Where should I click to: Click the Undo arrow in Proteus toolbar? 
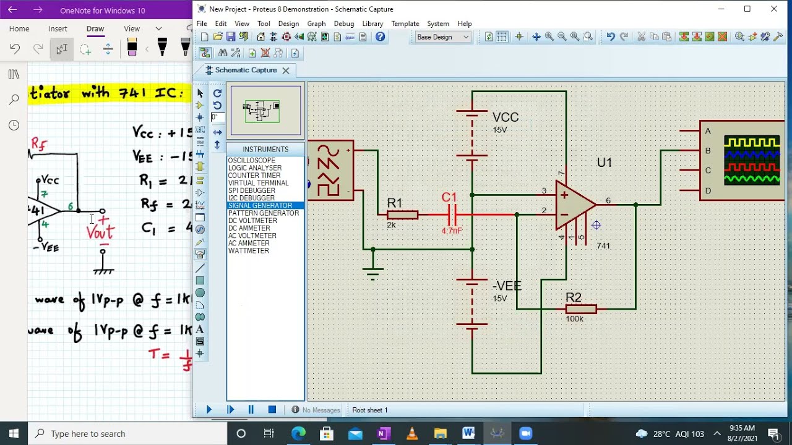pos(611,37)
